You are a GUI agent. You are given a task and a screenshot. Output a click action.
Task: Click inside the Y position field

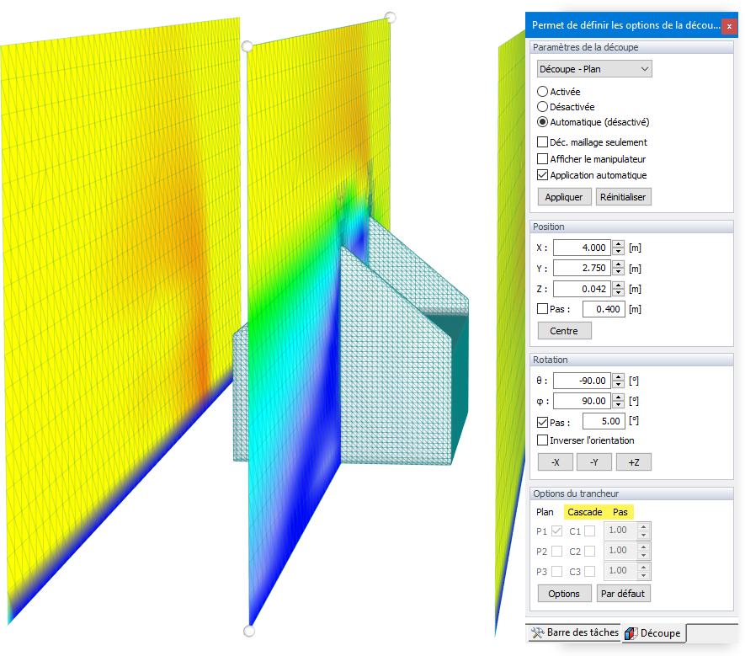(587, 268)
